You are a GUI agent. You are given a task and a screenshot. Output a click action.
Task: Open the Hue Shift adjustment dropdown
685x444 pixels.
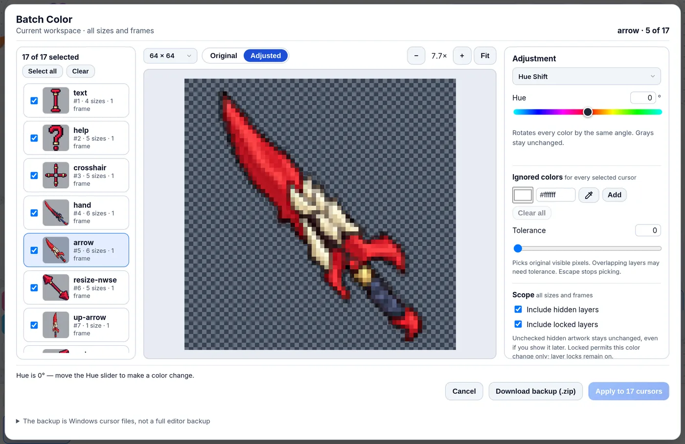click(587, 76)
